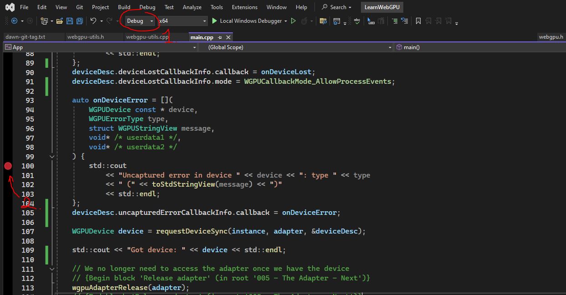This screenshot has height=295, width=566.
Task: Click the Search box in title bar
Action: (337, 7)
